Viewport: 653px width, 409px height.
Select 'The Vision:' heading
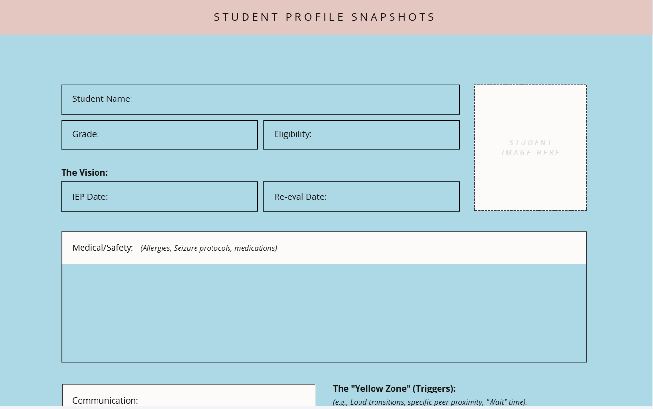(84, 173)
